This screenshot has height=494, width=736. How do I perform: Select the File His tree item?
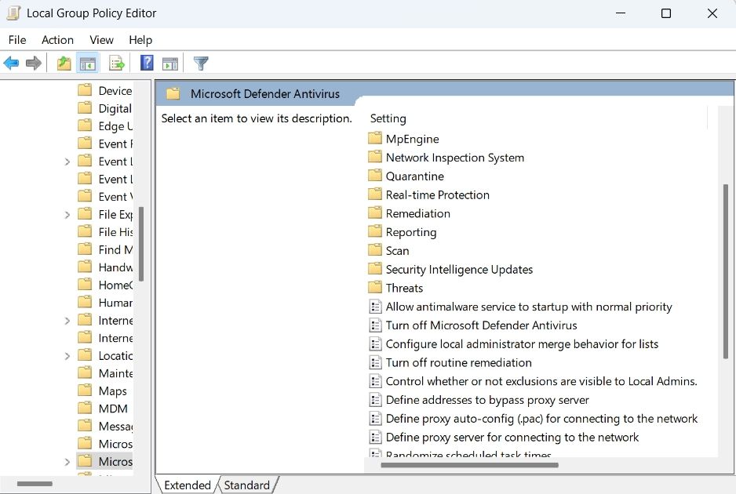click(115, 232)
